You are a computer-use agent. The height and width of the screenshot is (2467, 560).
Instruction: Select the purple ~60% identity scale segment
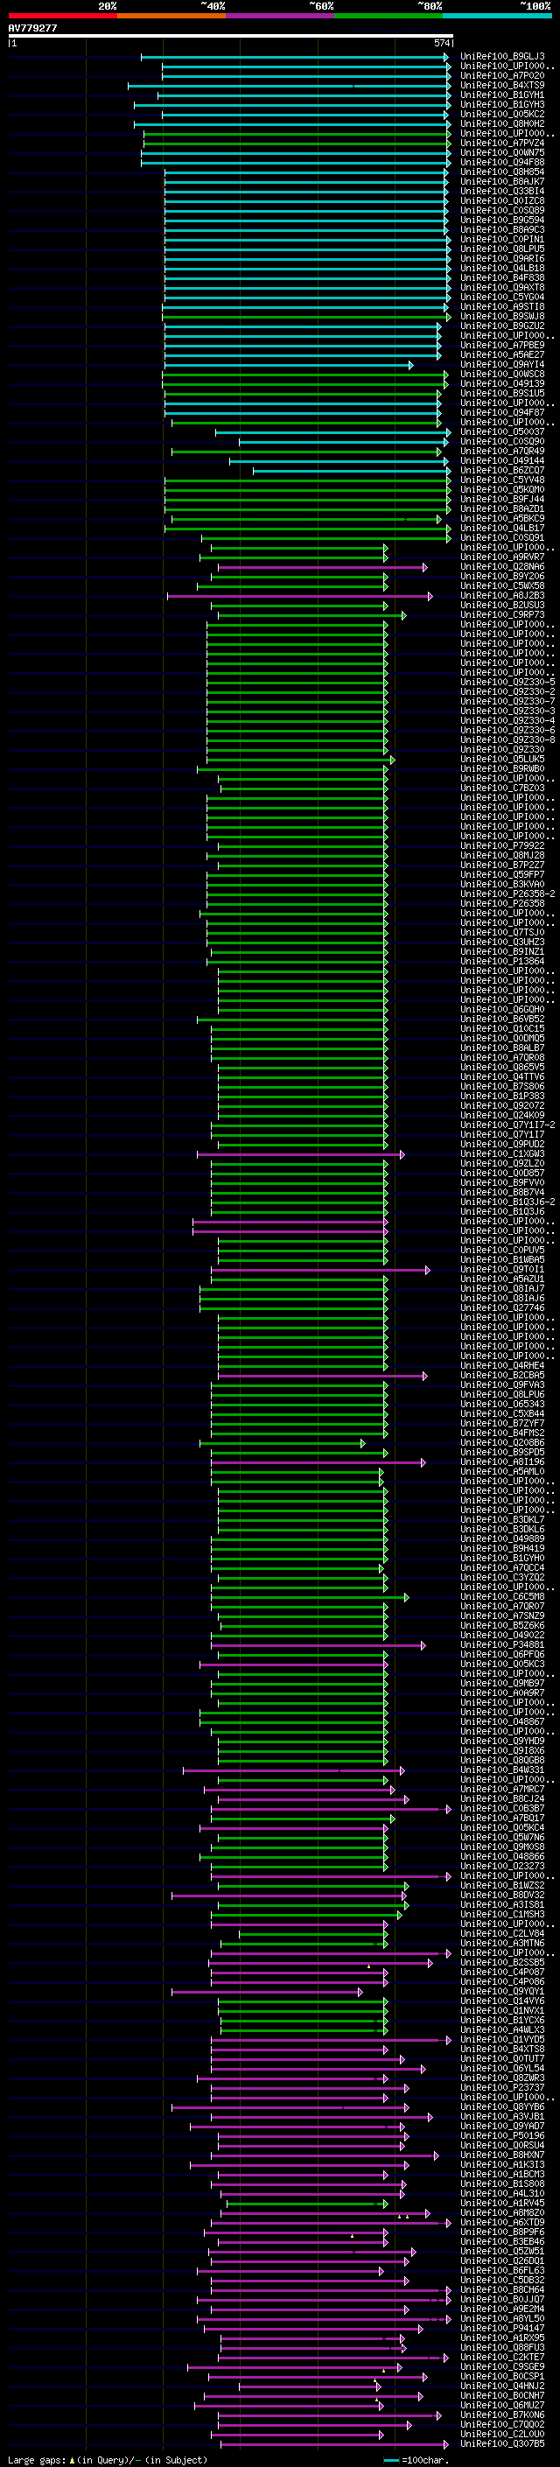(x=281, y=16)
